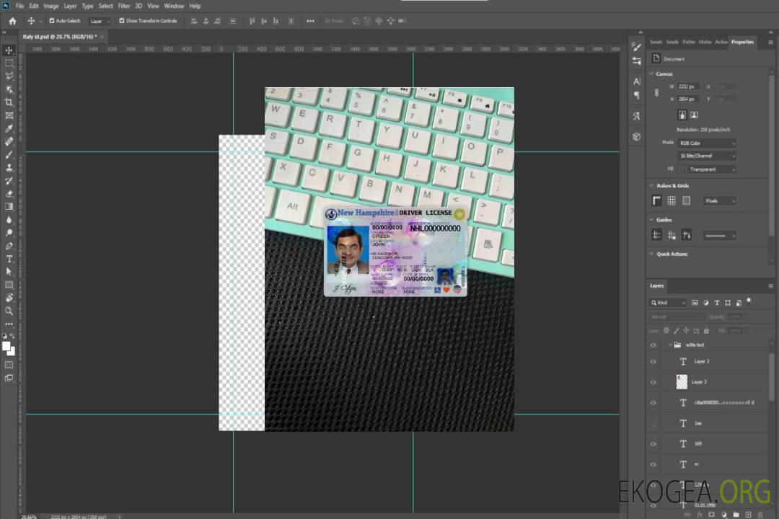This screenshot has width=779, height=519.
Task: Select the Crop tool in the toolbar
Action: tap(9, 102)
